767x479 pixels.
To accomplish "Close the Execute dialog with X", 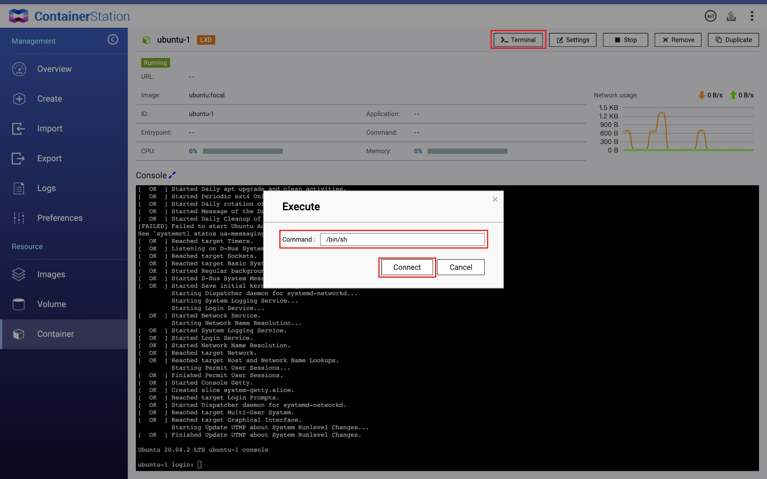I will (495, 199).
